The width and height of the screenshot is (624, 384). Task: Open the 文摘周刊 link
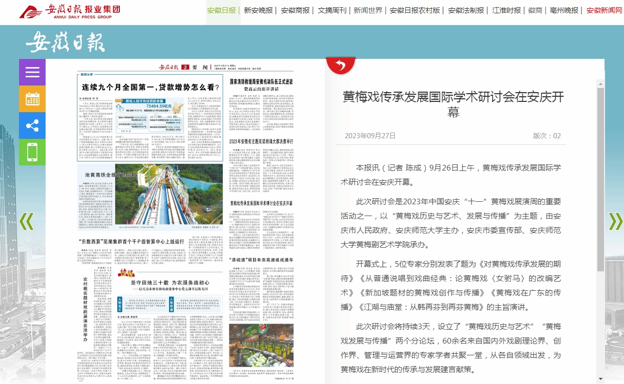pyautogui.click(x=332, y=10)
